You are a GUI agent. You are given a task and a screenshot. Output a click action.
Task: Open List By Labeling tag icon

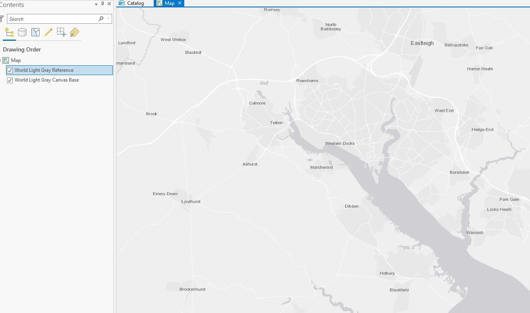pos(74,32)
